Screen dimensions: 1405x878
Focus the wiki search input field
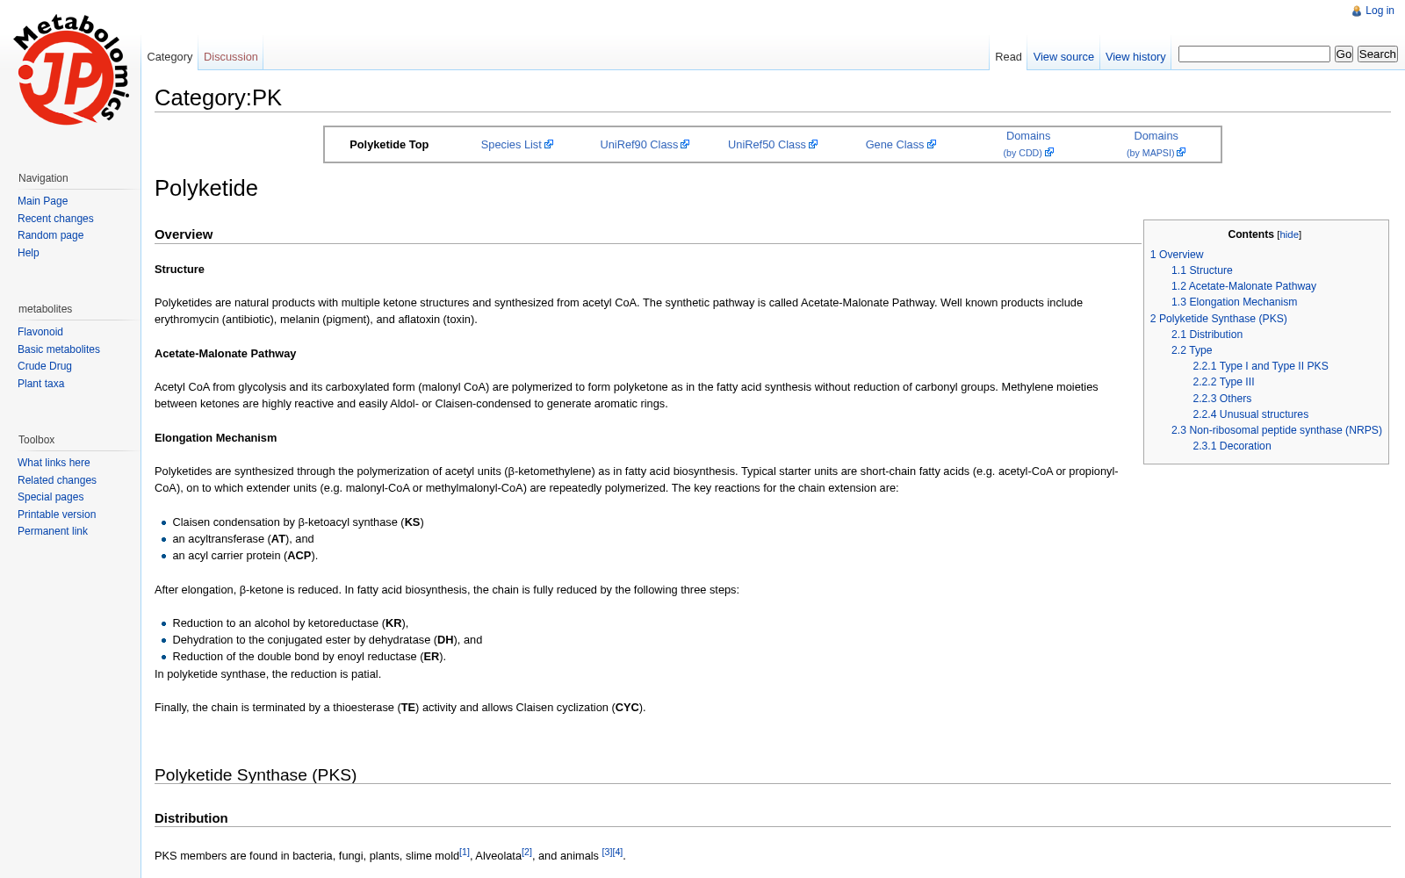pos(1254,54)
